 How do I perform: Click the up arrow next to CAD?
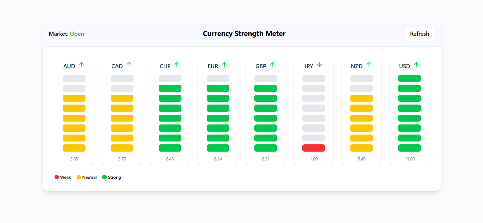[129, 64]
